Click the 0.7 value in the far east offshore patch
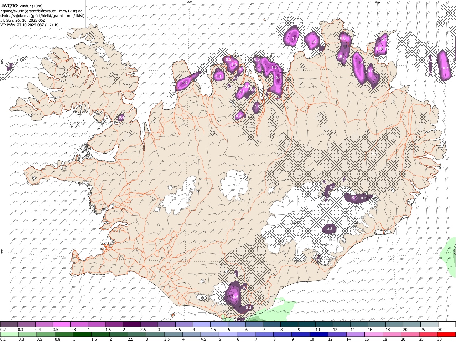The height and width of the screenshot is (342, 456). [x=445, y=68]
